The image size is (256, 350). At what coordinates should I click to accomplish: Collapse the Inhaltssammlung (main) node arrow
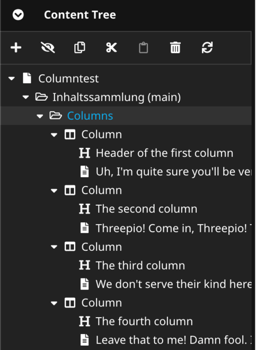coord(26,97)
